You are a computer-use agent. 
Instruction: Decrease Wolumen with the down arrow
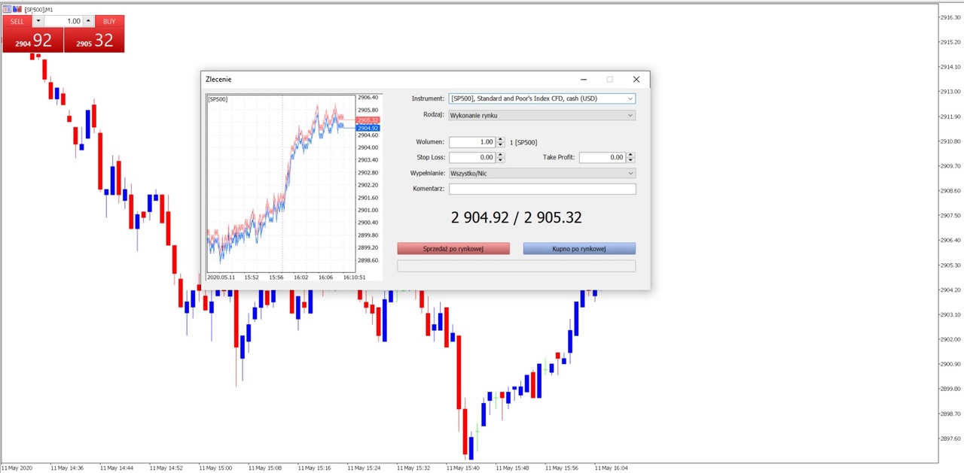pos(501,144)
